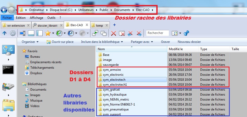Image resolution: width=247 pixels, height=117 pixels.
Task: Click the blue Back navigation arrow
Action: (x=4, y=10)
